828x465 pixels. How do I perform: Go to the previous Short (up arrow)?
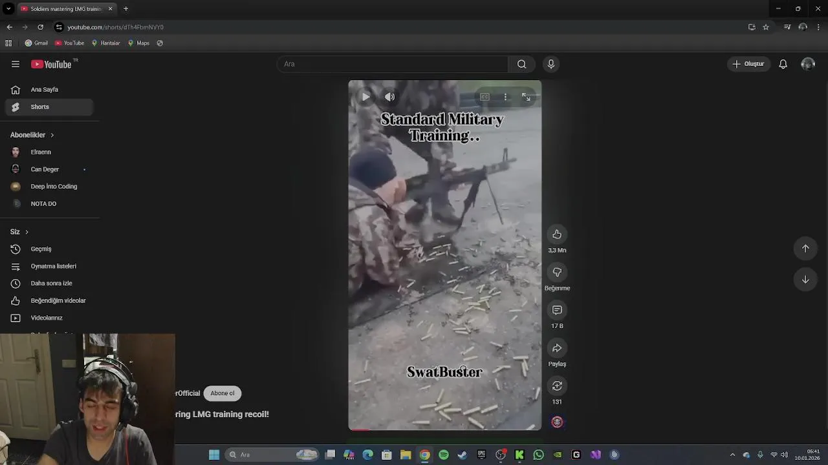(x=805, y=249)
